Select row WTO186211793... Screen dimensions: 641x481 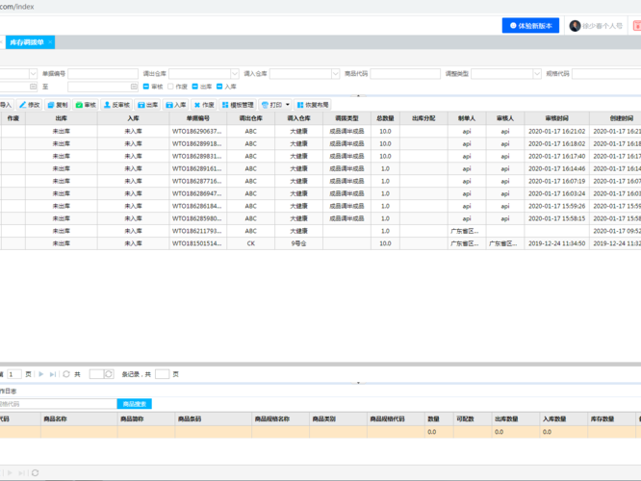320,231
